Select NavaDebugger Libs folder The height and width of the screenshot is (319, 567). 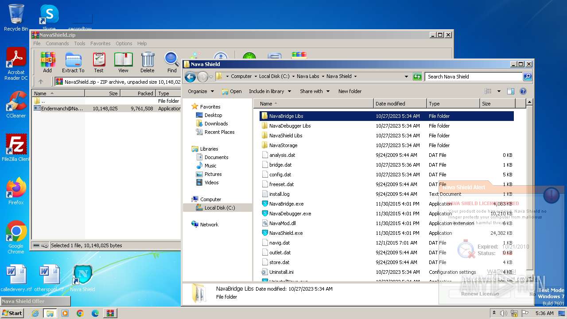tap(386, 126)
